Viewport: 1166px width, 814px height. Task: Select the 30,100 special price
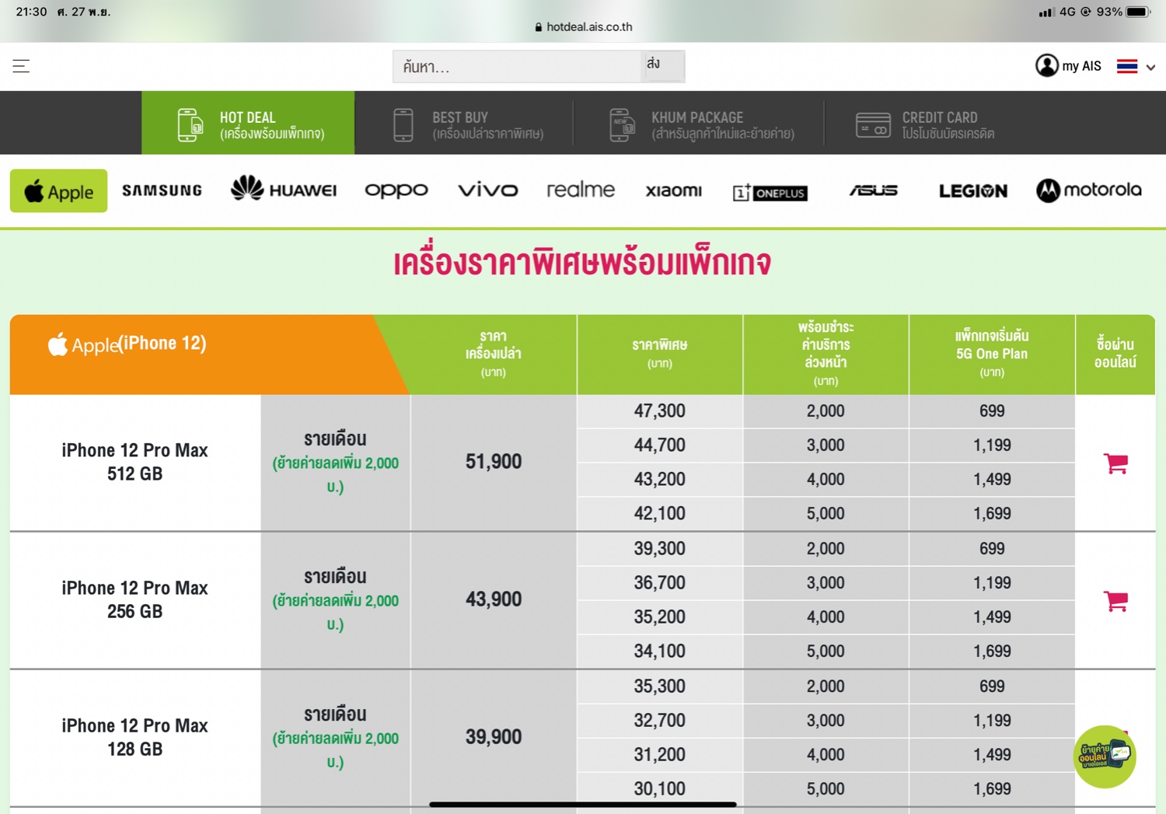click(659, 789)
